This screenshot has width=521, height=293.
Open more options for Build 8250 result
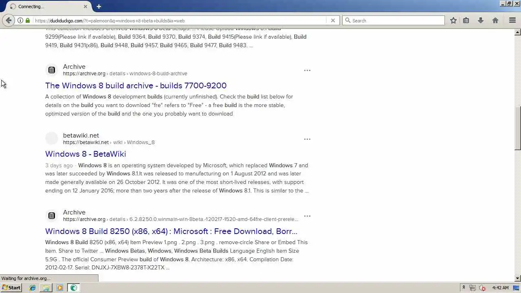click(307, 216)
